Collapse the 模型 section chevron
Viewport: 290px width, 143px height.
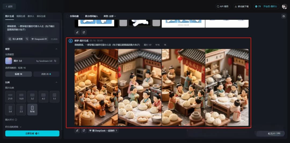tap(56, 49)
